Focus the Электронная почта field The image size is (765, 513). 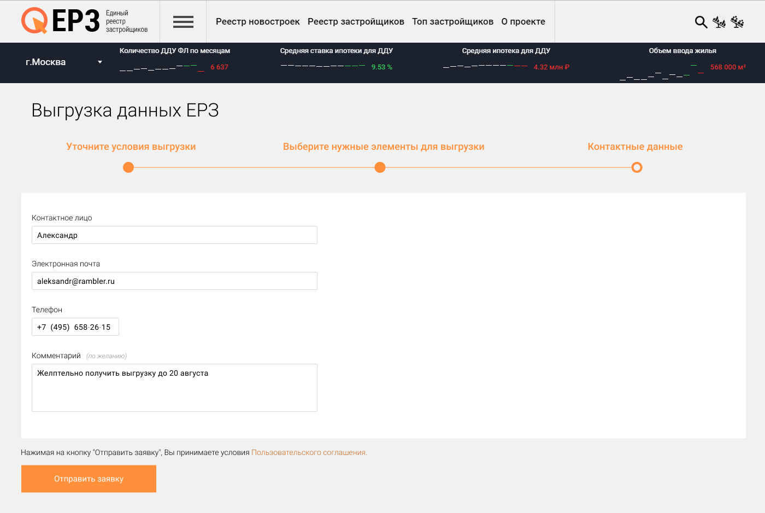pyautogui.click(x=174, y=281)
